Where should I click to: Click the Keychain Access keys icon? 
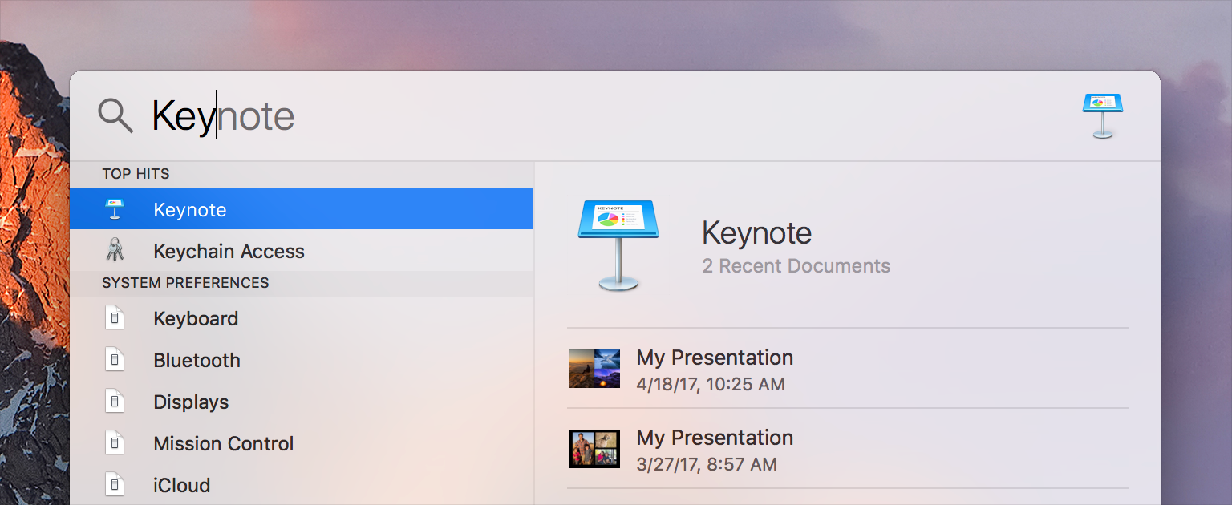pyautogui.click(x=115, y=251)
